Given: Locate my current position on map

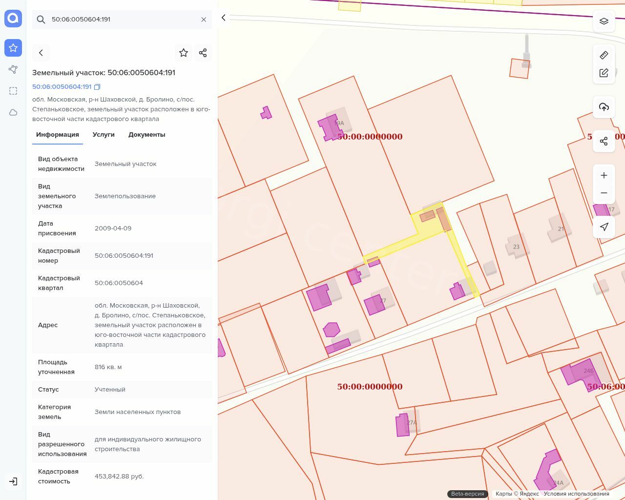Looking at the screenshot, I should pyautogui.click(x=604, y=227).
